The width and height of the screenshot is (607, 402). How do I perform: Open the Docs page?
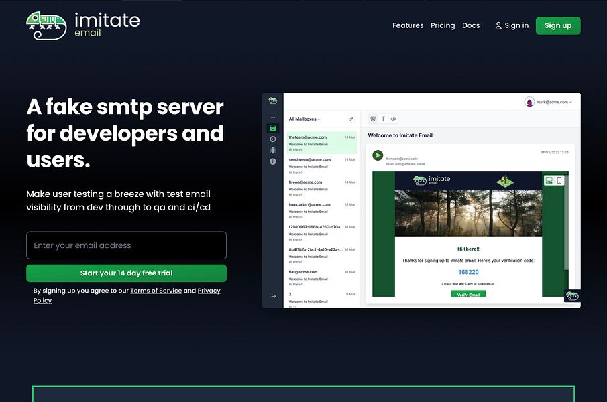point(471,25)
